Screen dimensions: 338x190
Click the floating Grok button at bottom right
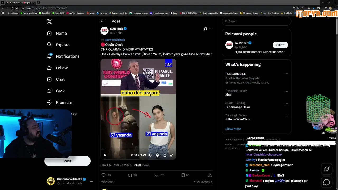tap(327, 169)
